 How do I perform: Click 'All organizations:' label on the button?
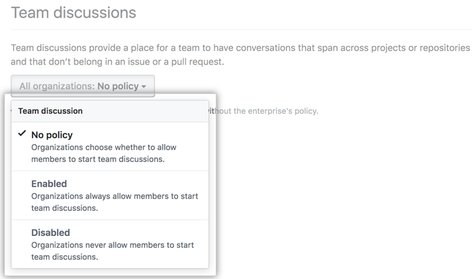click(x=57, y=86)
